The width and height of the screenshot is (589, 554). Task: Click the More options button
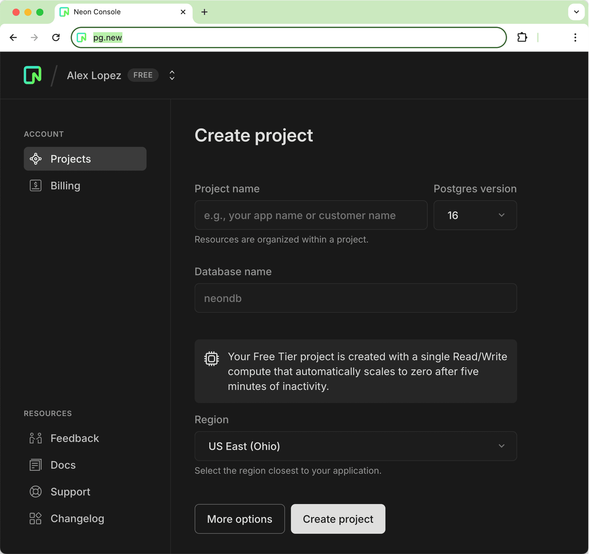point(240,519)
